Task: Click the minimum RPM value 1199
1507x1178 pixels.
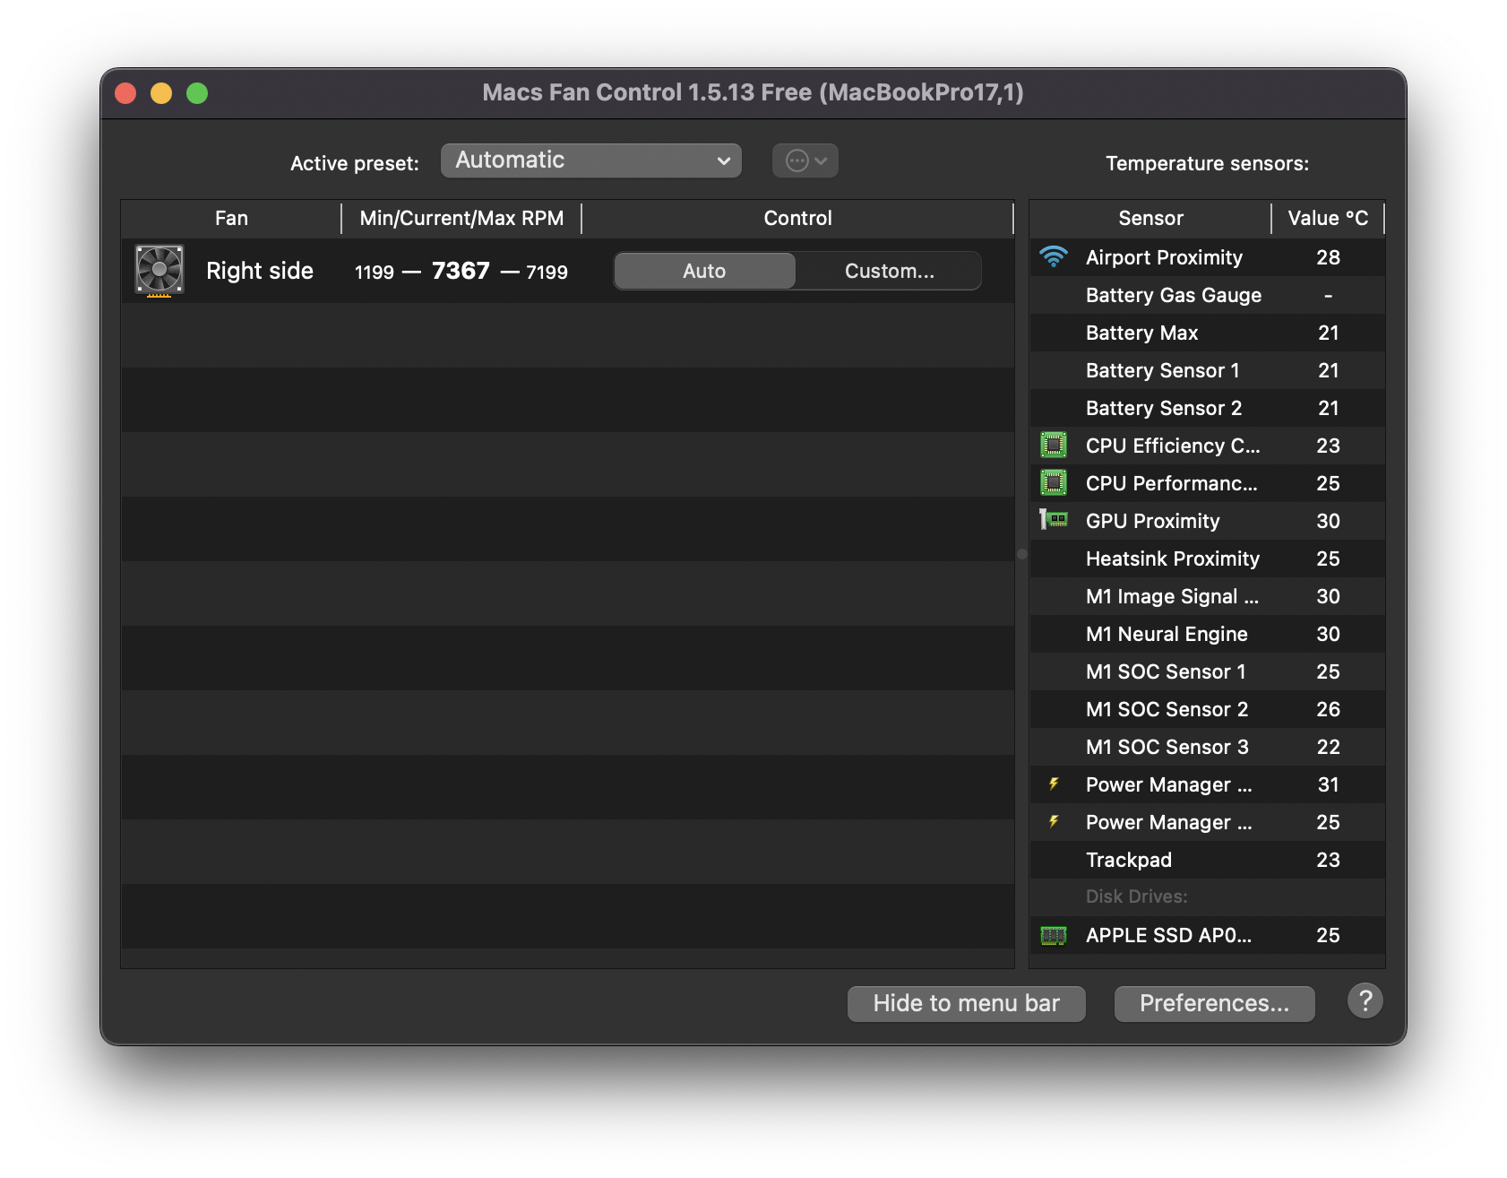Action: (375, 272)
